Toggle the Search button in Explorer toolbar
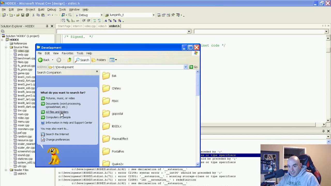Screen dimensions: 331x186 tap(82, 60)
